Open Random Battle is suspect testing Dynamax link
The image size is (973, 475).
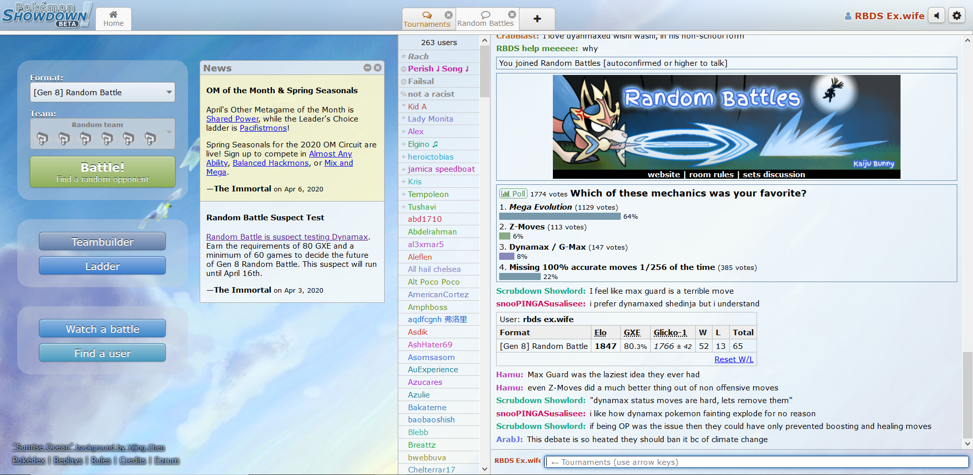pos(287,237)
